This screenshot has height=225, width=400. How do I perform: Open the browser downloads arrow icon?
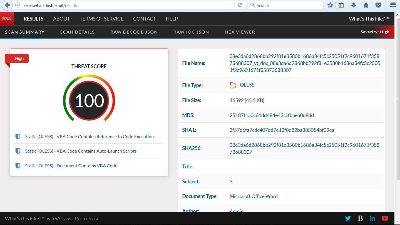coord(354,5)
